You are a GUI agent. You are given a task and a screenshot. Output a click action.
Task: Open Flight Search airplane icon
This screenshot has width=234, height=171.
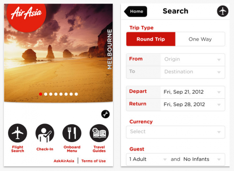[x=18, y=134]
